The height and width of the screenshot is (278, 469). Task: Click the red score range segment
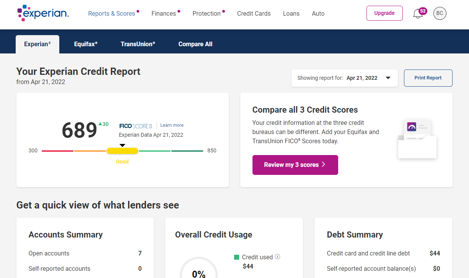click(x=57, y=151)
